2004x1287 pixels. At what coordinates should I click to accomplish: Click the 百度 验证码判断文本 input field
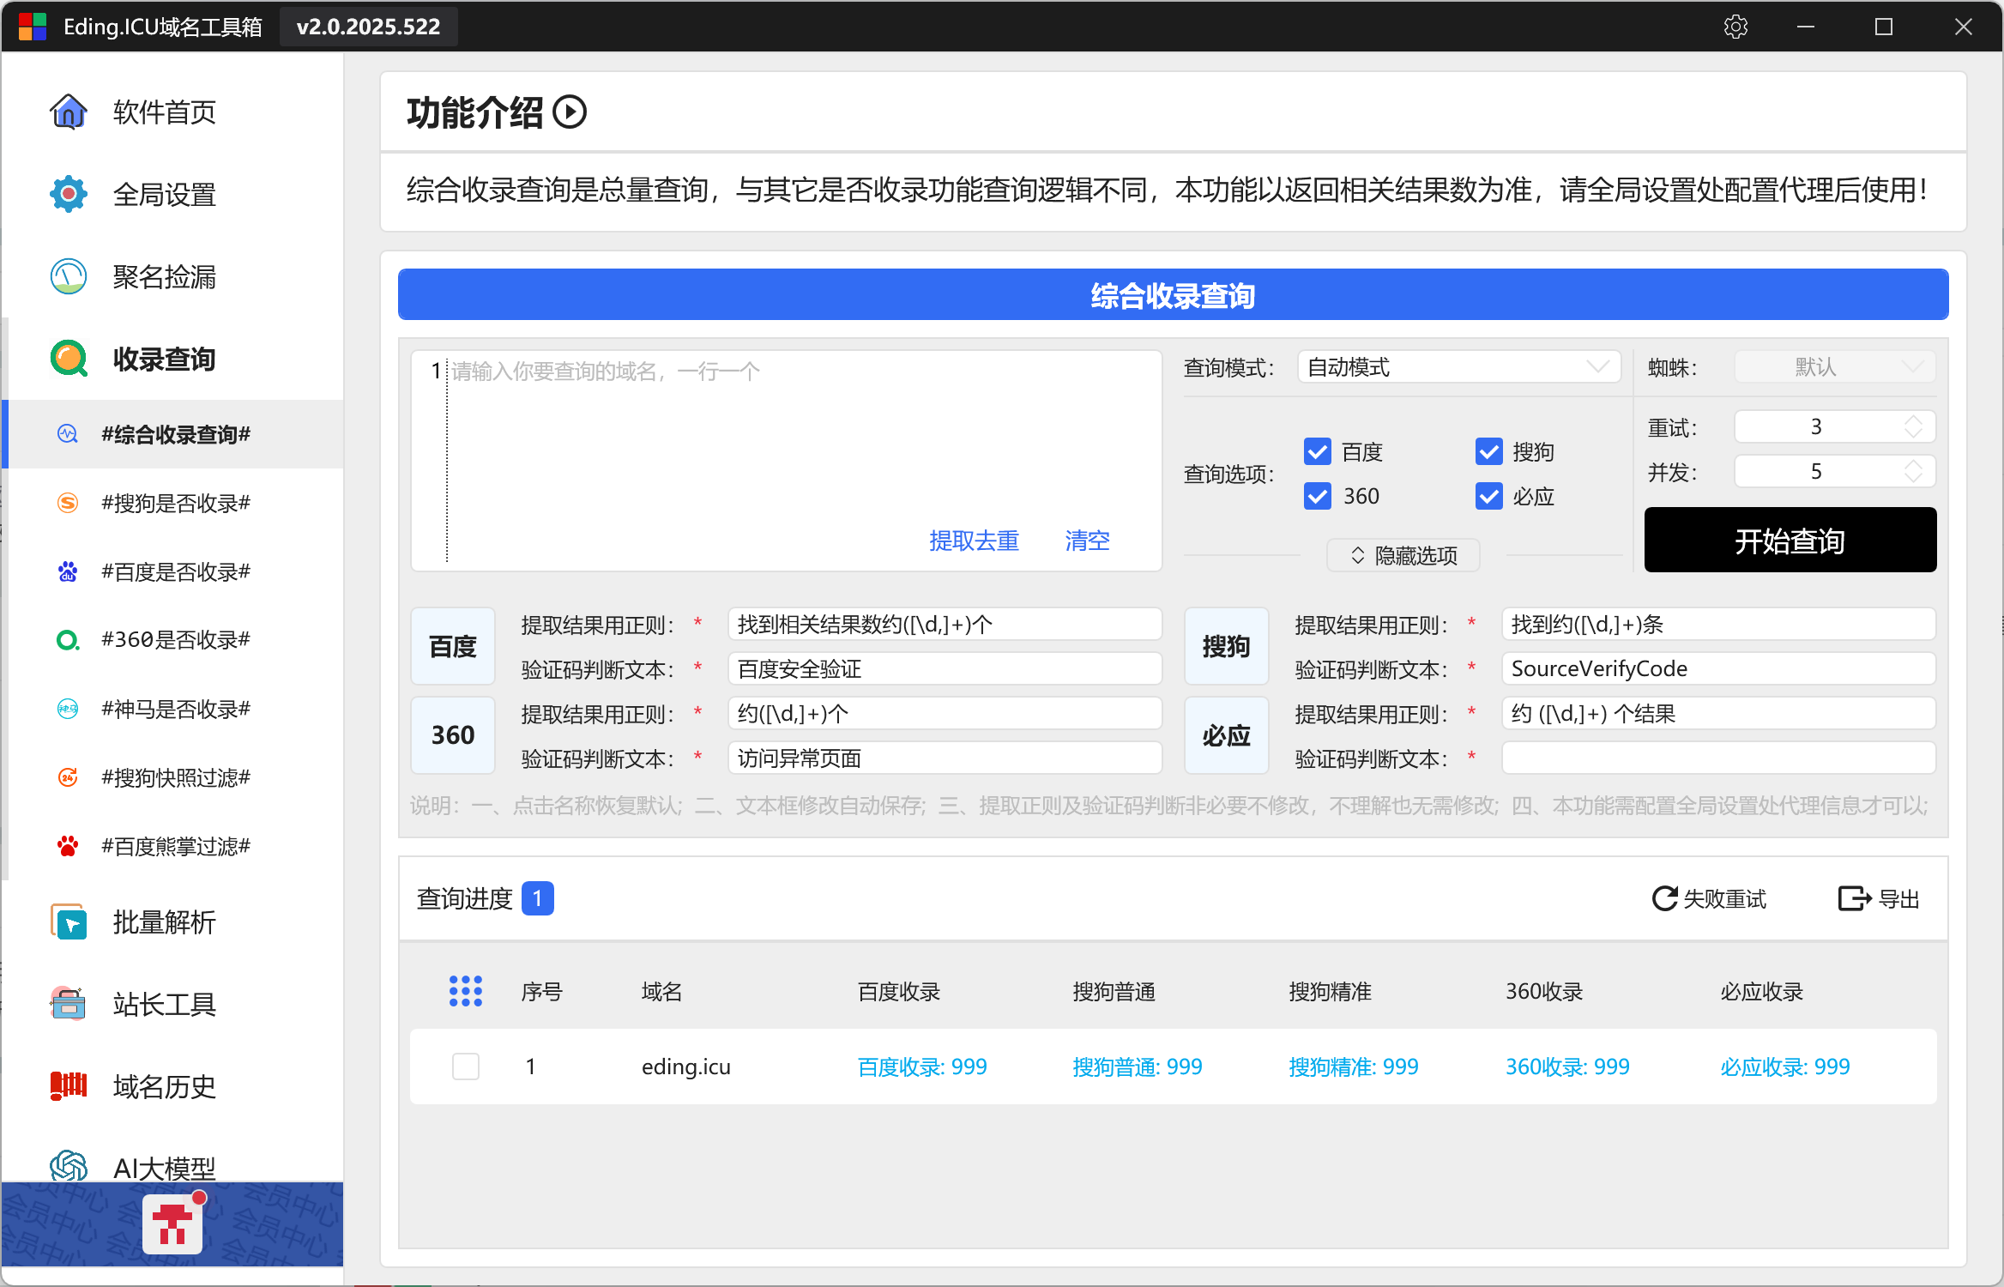tap(945, 668)
